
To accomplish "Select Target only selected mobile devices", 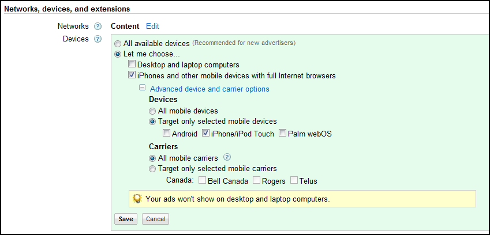I will [152, 122].
